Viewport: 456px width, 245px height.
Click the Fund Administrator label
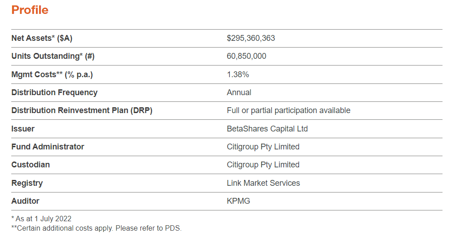click(x=48, y=147)
